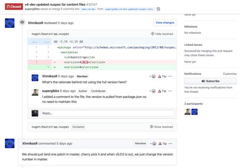Open the nuget/bootstrap.nuspec file header link
Image resolution: width=240 pixels, height=168 pixels.
click(x=50, y=34)
